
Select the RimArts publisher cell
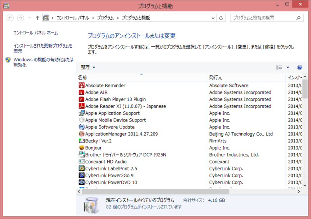click(218, 141)
